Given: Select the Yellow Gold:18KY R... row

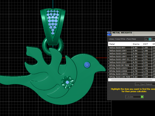Looking at the screenshot, I should point(131,59).
